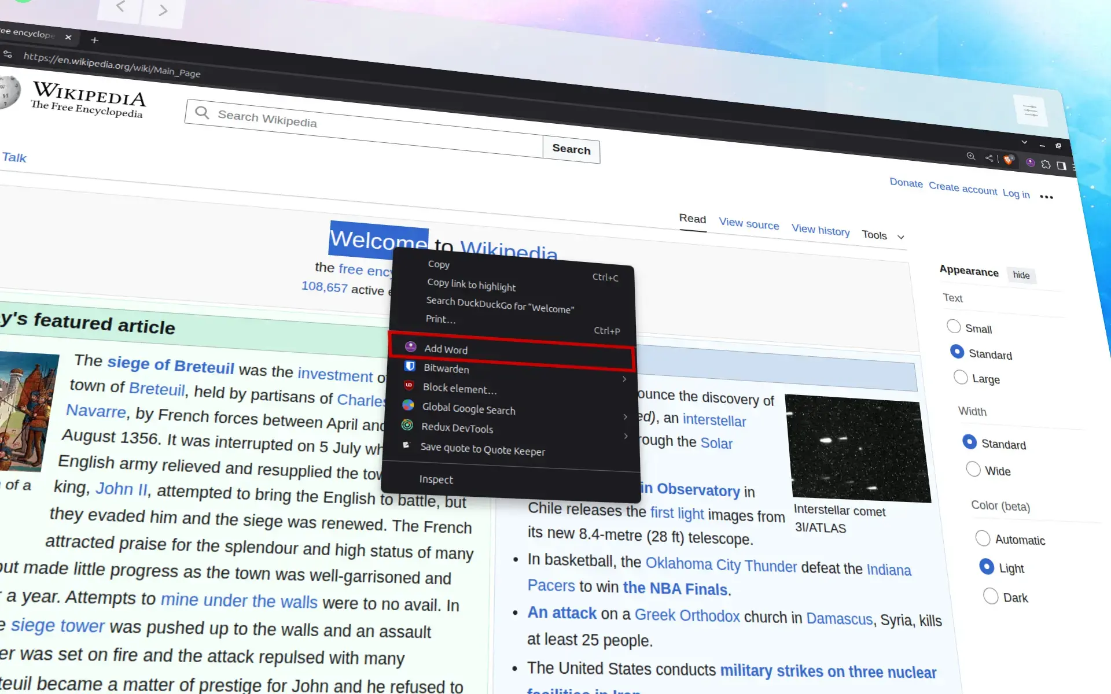This screenshot has height=694, width=1111.
Task: Expand the Tools dropdown
Action: 882,235
